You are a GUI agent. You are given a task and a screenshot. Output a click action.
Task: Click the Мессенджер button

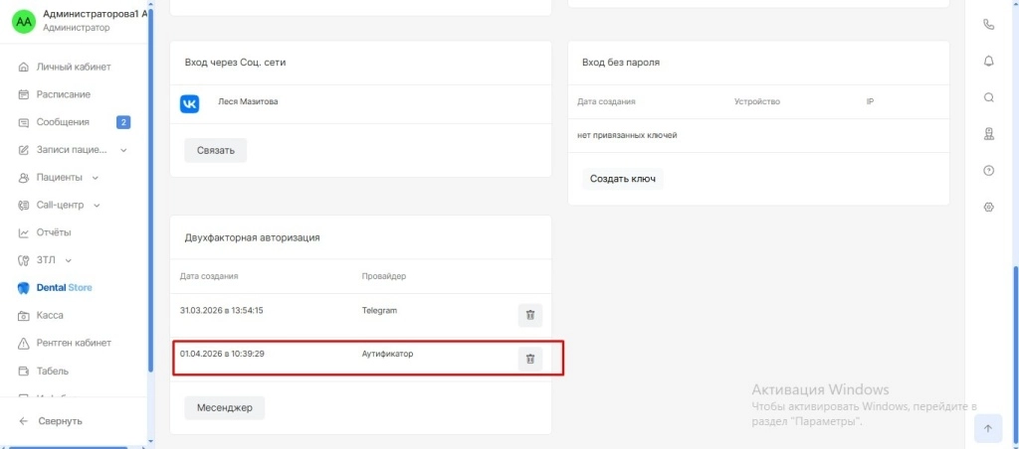[224, 406]
